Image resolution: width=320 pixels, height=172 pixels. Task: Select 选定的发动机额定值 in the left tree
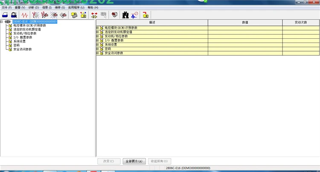27,29
